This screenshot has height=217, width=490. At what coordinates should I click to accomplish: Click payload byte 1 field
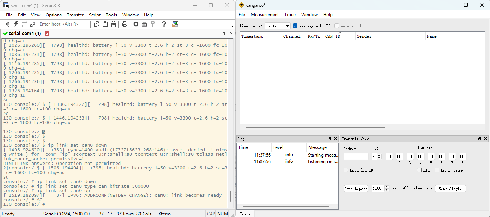(x=389, y=157)
